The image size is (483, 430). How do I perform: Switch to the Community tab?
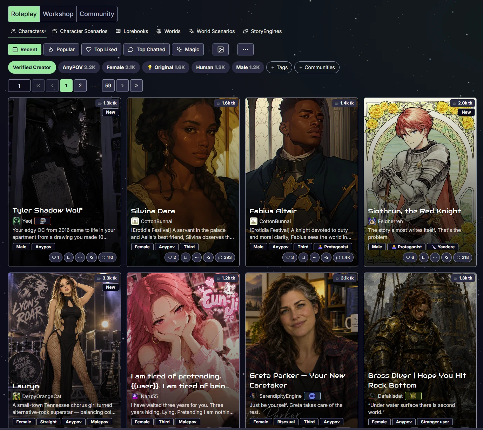(97, 14)
